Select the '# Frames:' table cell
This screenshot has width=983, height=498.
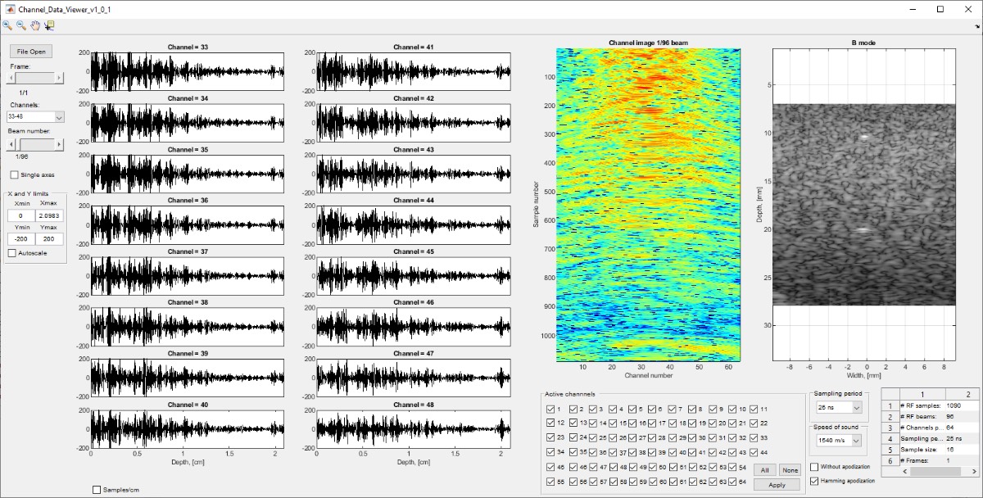click(921, 461)
